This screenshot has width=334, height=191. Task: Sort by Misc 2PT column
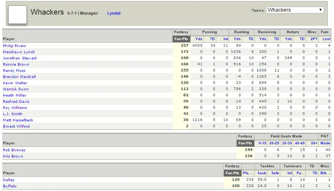(314, 39)
